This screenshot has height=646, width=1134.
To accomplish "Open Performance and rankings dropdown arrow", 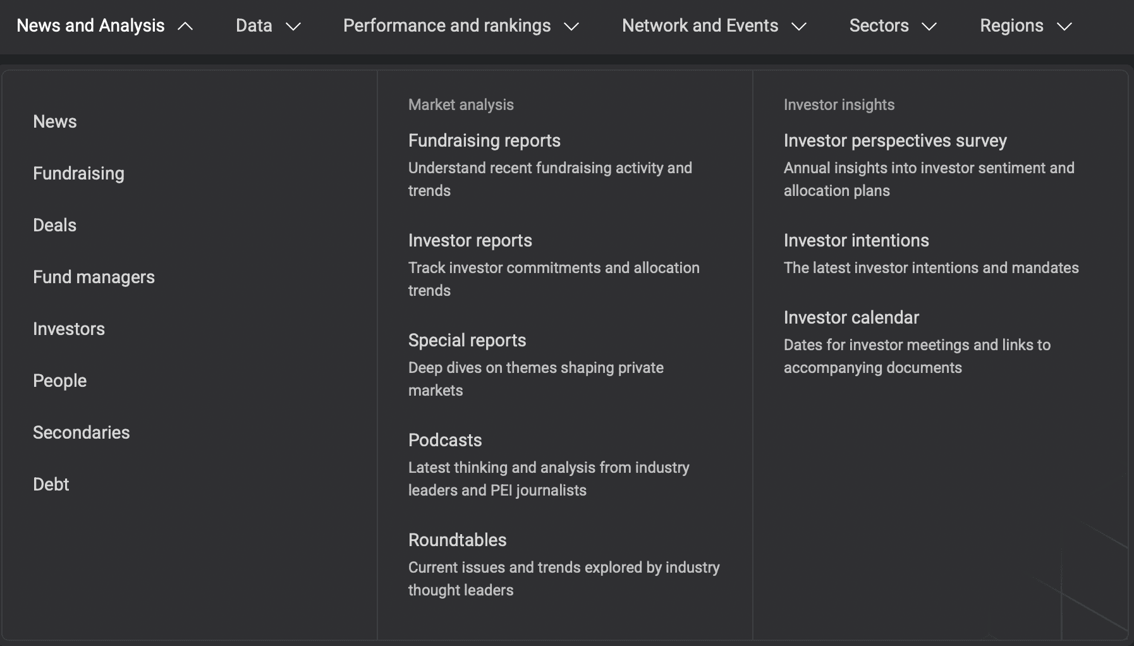I will point(571,27).
